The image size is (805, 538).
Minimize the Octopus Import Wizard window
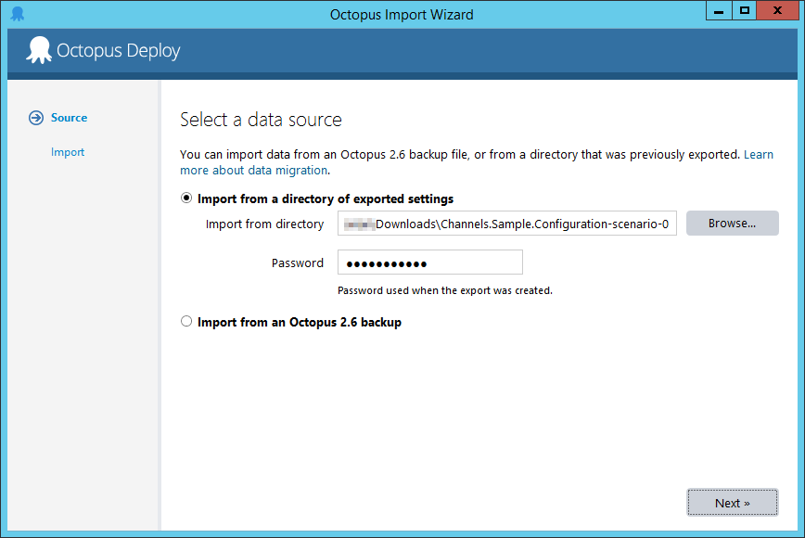(718, 10)
